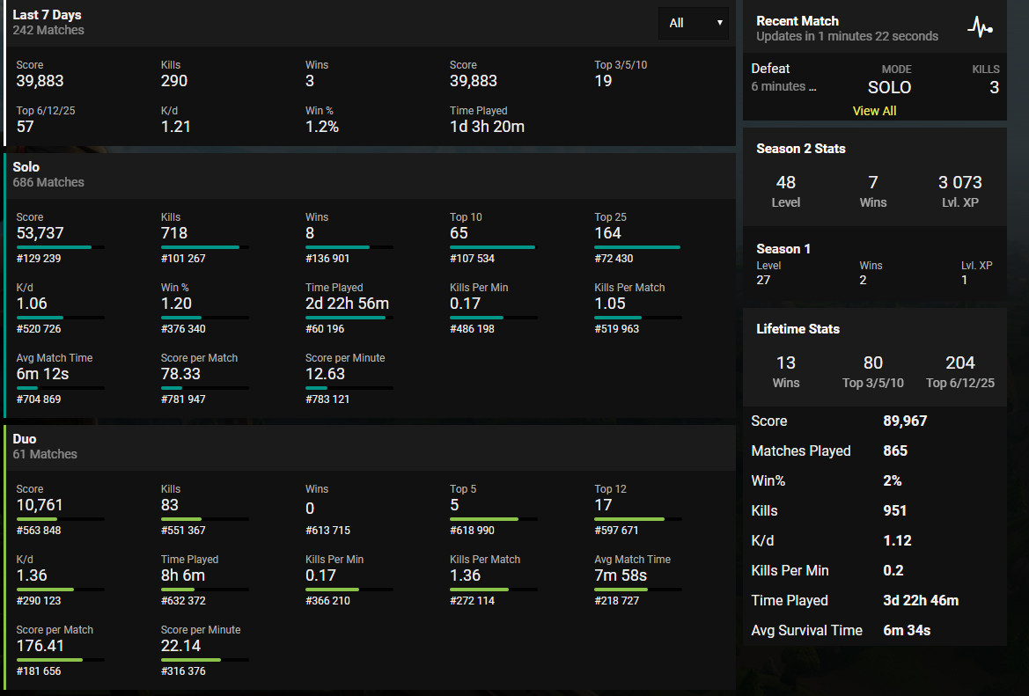Click the pulse activity icon in Recent Match
Image resolution: width=1029 pixels, height=696 pixels.
(x=980, y=27)
